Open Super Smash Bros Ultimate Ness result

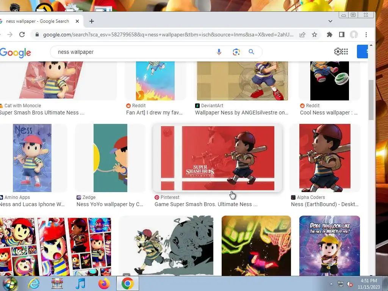[x=42, y=113]
